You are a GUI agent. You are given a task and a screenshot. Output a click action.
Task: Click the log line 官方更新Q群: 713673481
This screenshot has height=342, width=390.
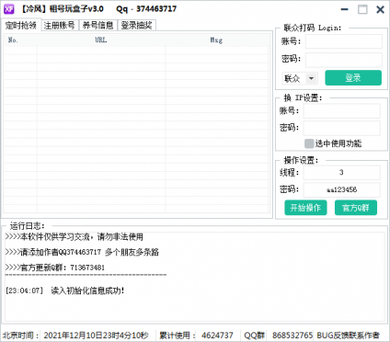coord(55,268)
